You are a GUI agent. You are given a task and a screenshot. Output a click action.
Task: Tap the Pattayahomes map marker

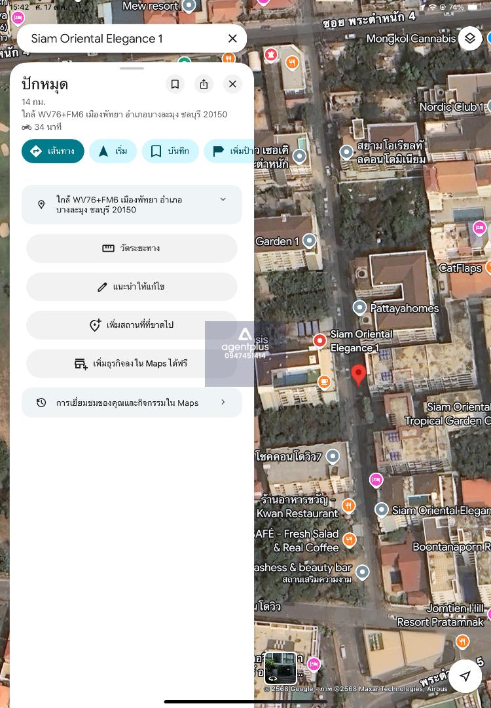tap(359, 307)
